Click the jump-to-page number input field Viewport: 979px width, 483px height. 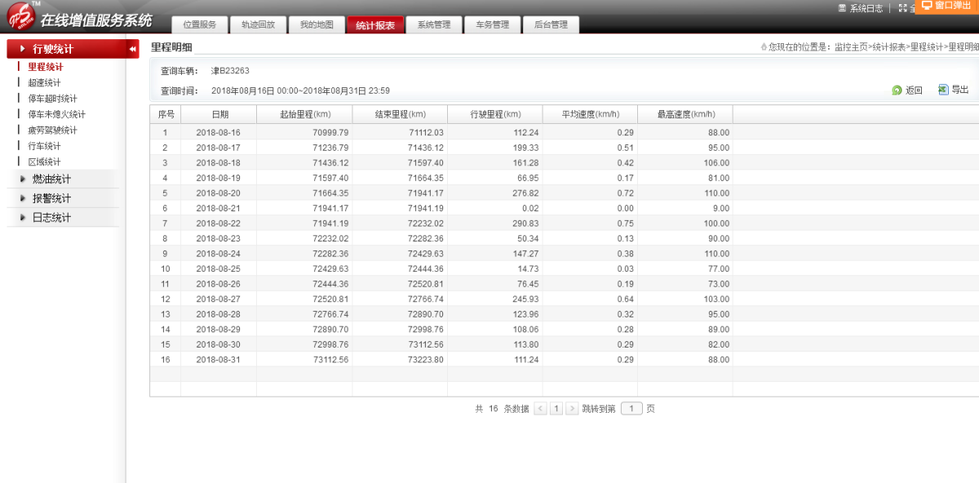(631, 409)
